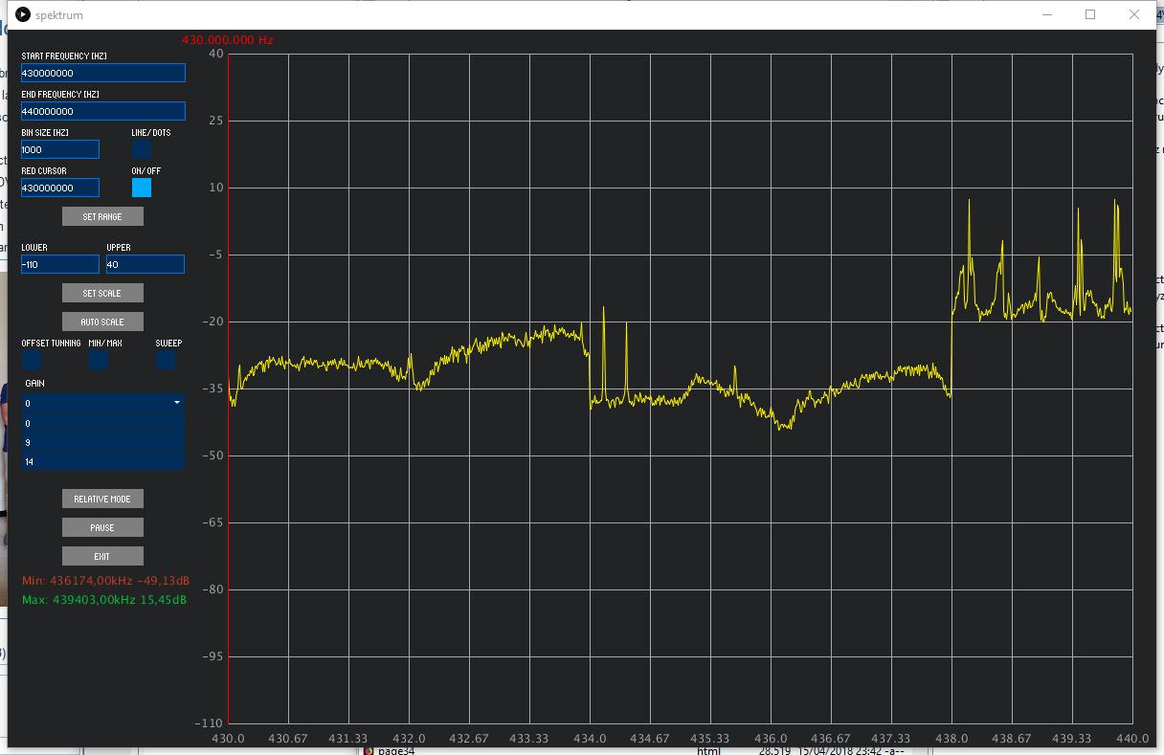Focus the Start Frequency input field
Image resolution: width=1164 pixels, height=755 pixels.
102,73
